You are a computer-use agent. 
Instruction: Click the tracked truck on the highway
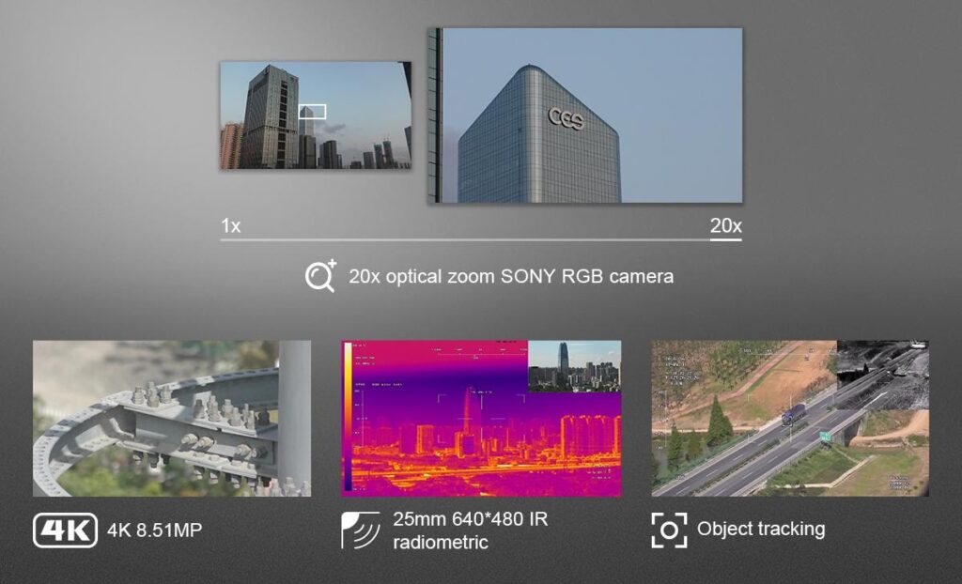[x=792, y=413]
